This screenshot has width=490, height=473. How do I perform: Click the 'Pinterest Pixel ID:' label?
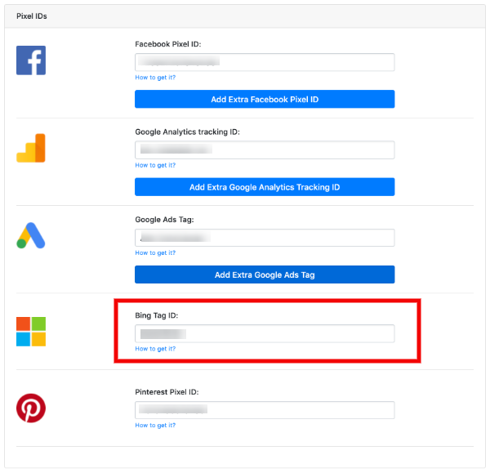tap(167, 392)
